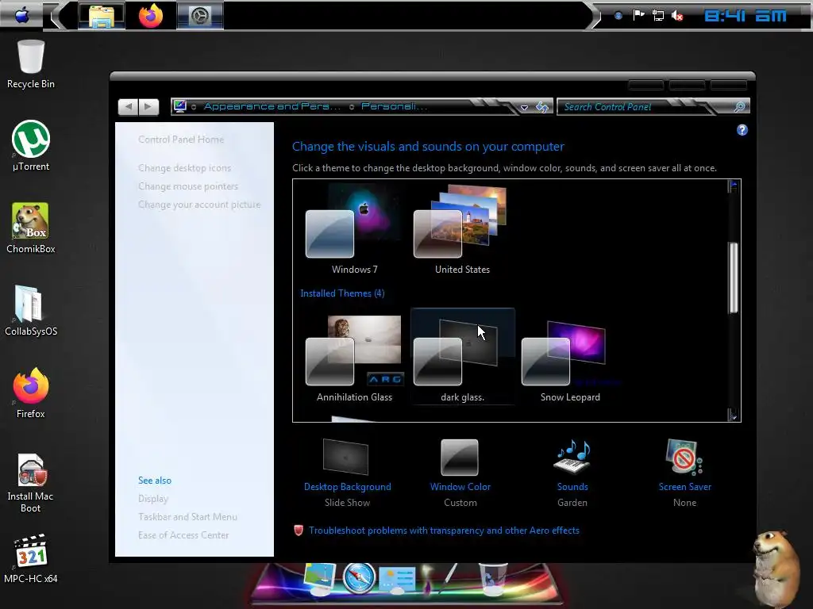Open the file explorer folder in taskbar

pyautogui.click(x=102, y=16)
